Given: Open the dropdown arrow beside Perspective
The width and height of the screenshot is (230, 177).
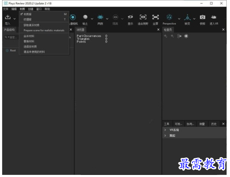Looking at the screenshot, I should [179, 19].
